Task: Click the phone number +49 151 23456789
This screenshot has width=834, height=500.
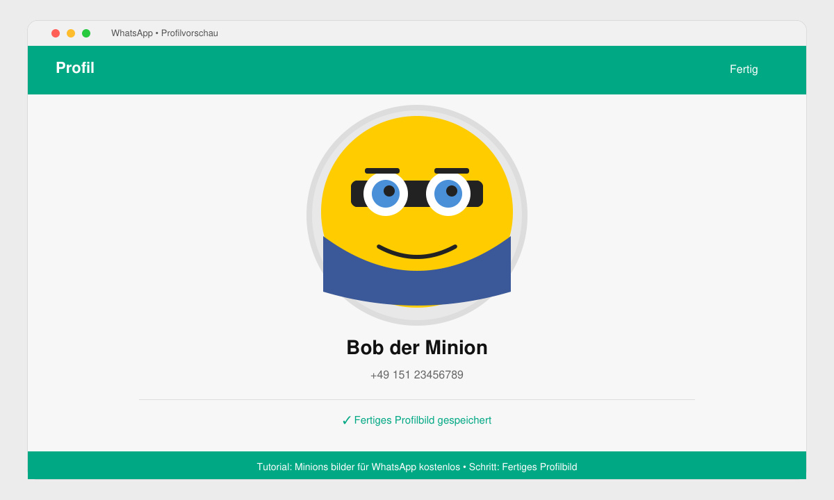Action: pyautogui.click(x=417, y=375)
